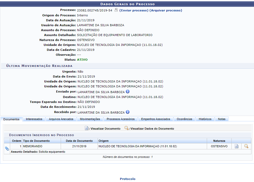Select the Documentos tab
This screenshot has height=182, width=254.
[x=11, y=119]
